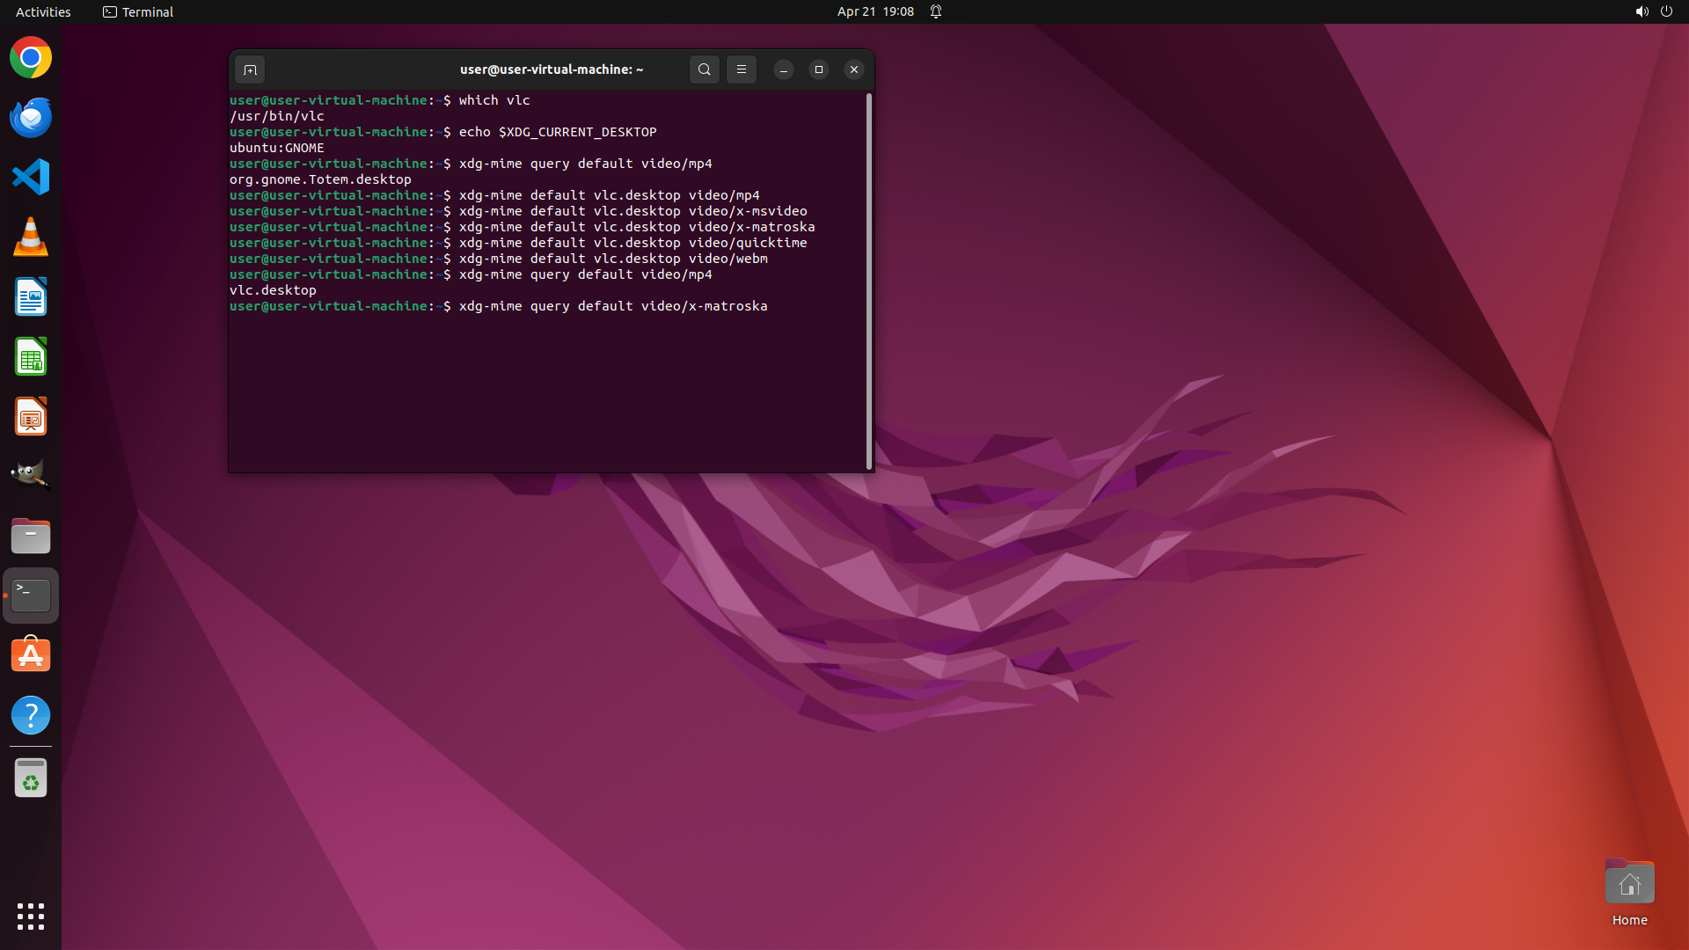Open the Files manager from dock
The height and width of the screenshot is (950, 1689).
pos(31,536)
